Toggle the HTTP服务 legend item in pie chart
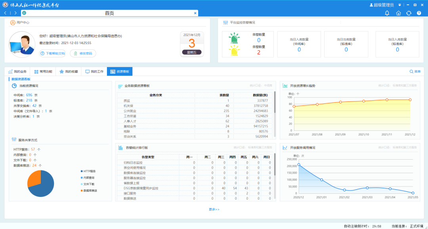The width and height of the screenshot is (428, 229). point(89,171)
